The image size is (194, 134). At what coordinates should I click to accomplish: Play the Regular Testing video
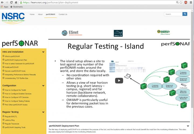click(119, 80)
